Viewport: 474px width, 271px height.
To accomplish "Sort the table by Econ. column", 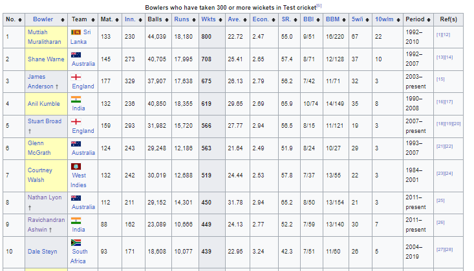I will (260, 19).
